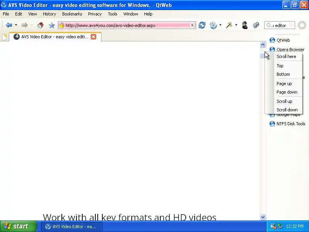The width and height of the screenshot is (309, 232).
Task: Open the View menu
Action: (32, 14)
